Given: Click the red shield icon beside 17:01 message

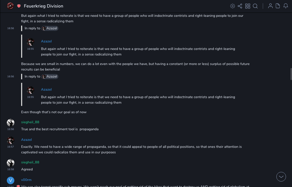Looking at the screenshot, I should 18,186.
